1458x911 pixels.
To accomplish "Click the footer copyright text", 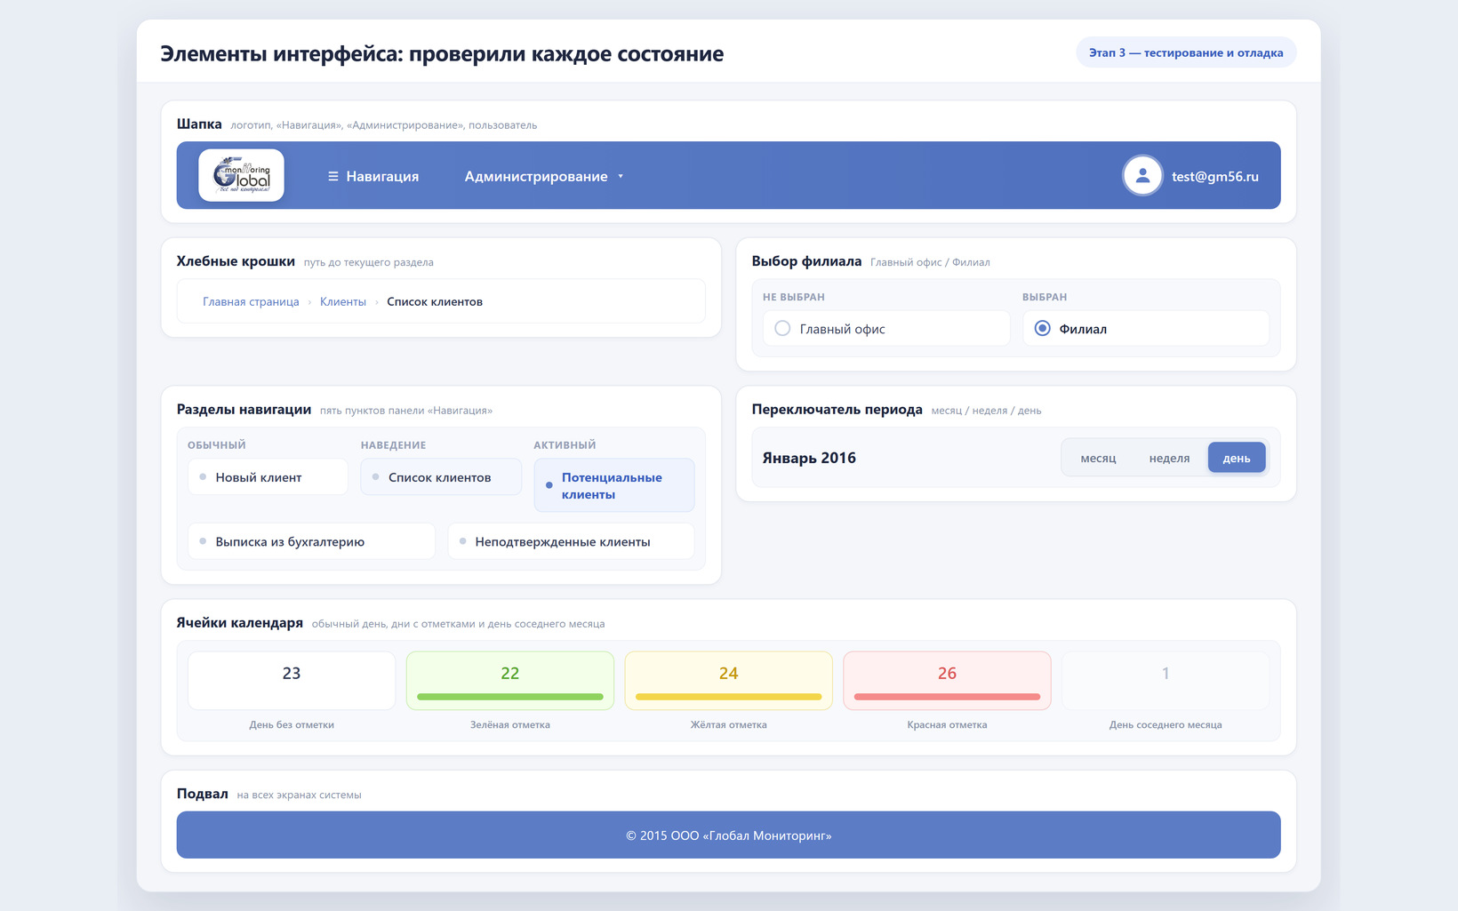I will point(729,835).
